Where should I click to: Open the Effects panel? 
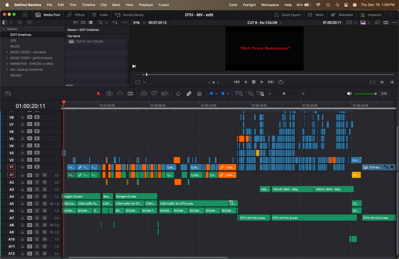coord(76,15)
